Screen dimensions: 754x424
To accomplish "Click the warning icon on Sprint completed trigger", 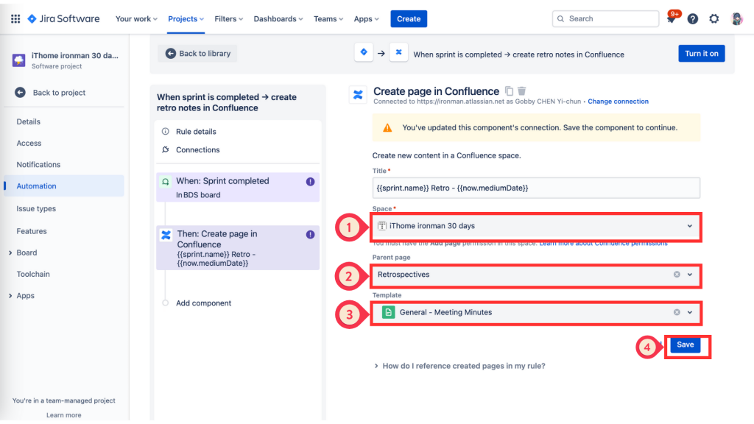I will [310, 182].
